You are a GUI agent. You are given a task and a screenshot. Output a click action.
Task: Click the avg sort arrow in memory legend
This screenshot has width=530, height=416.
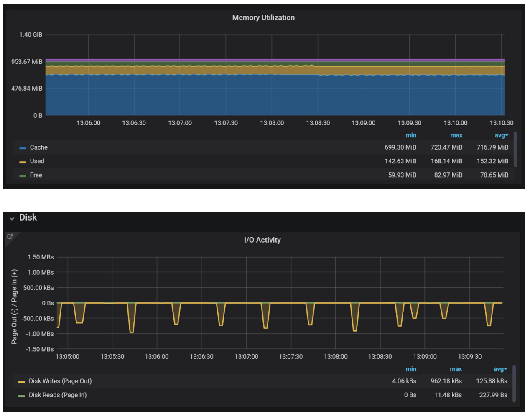506,135
